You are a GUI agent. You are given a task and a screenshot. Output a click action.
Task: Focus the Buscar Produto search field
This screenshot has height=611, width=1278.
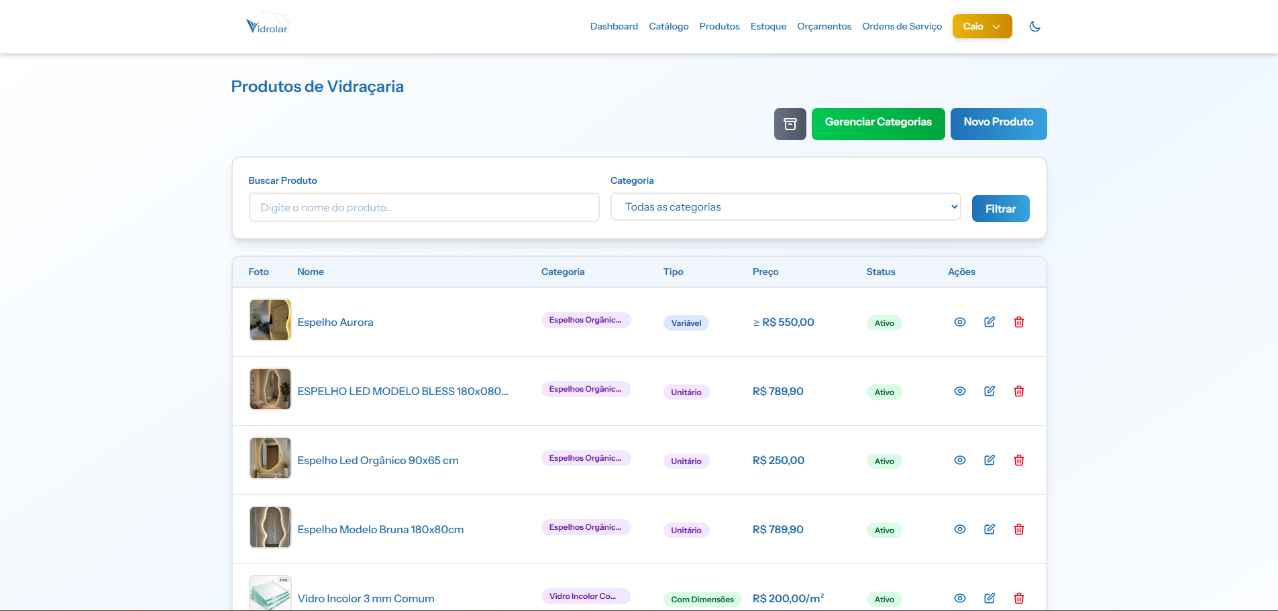(424, 207)
